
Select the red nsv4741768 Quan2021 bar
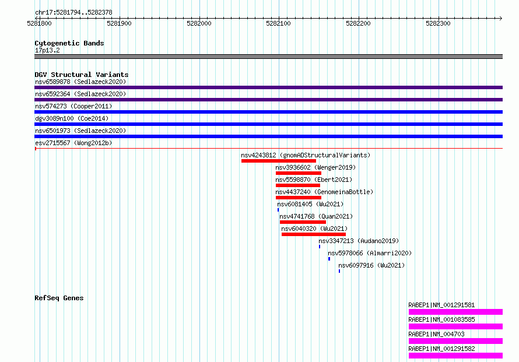[x=303, y=222]
